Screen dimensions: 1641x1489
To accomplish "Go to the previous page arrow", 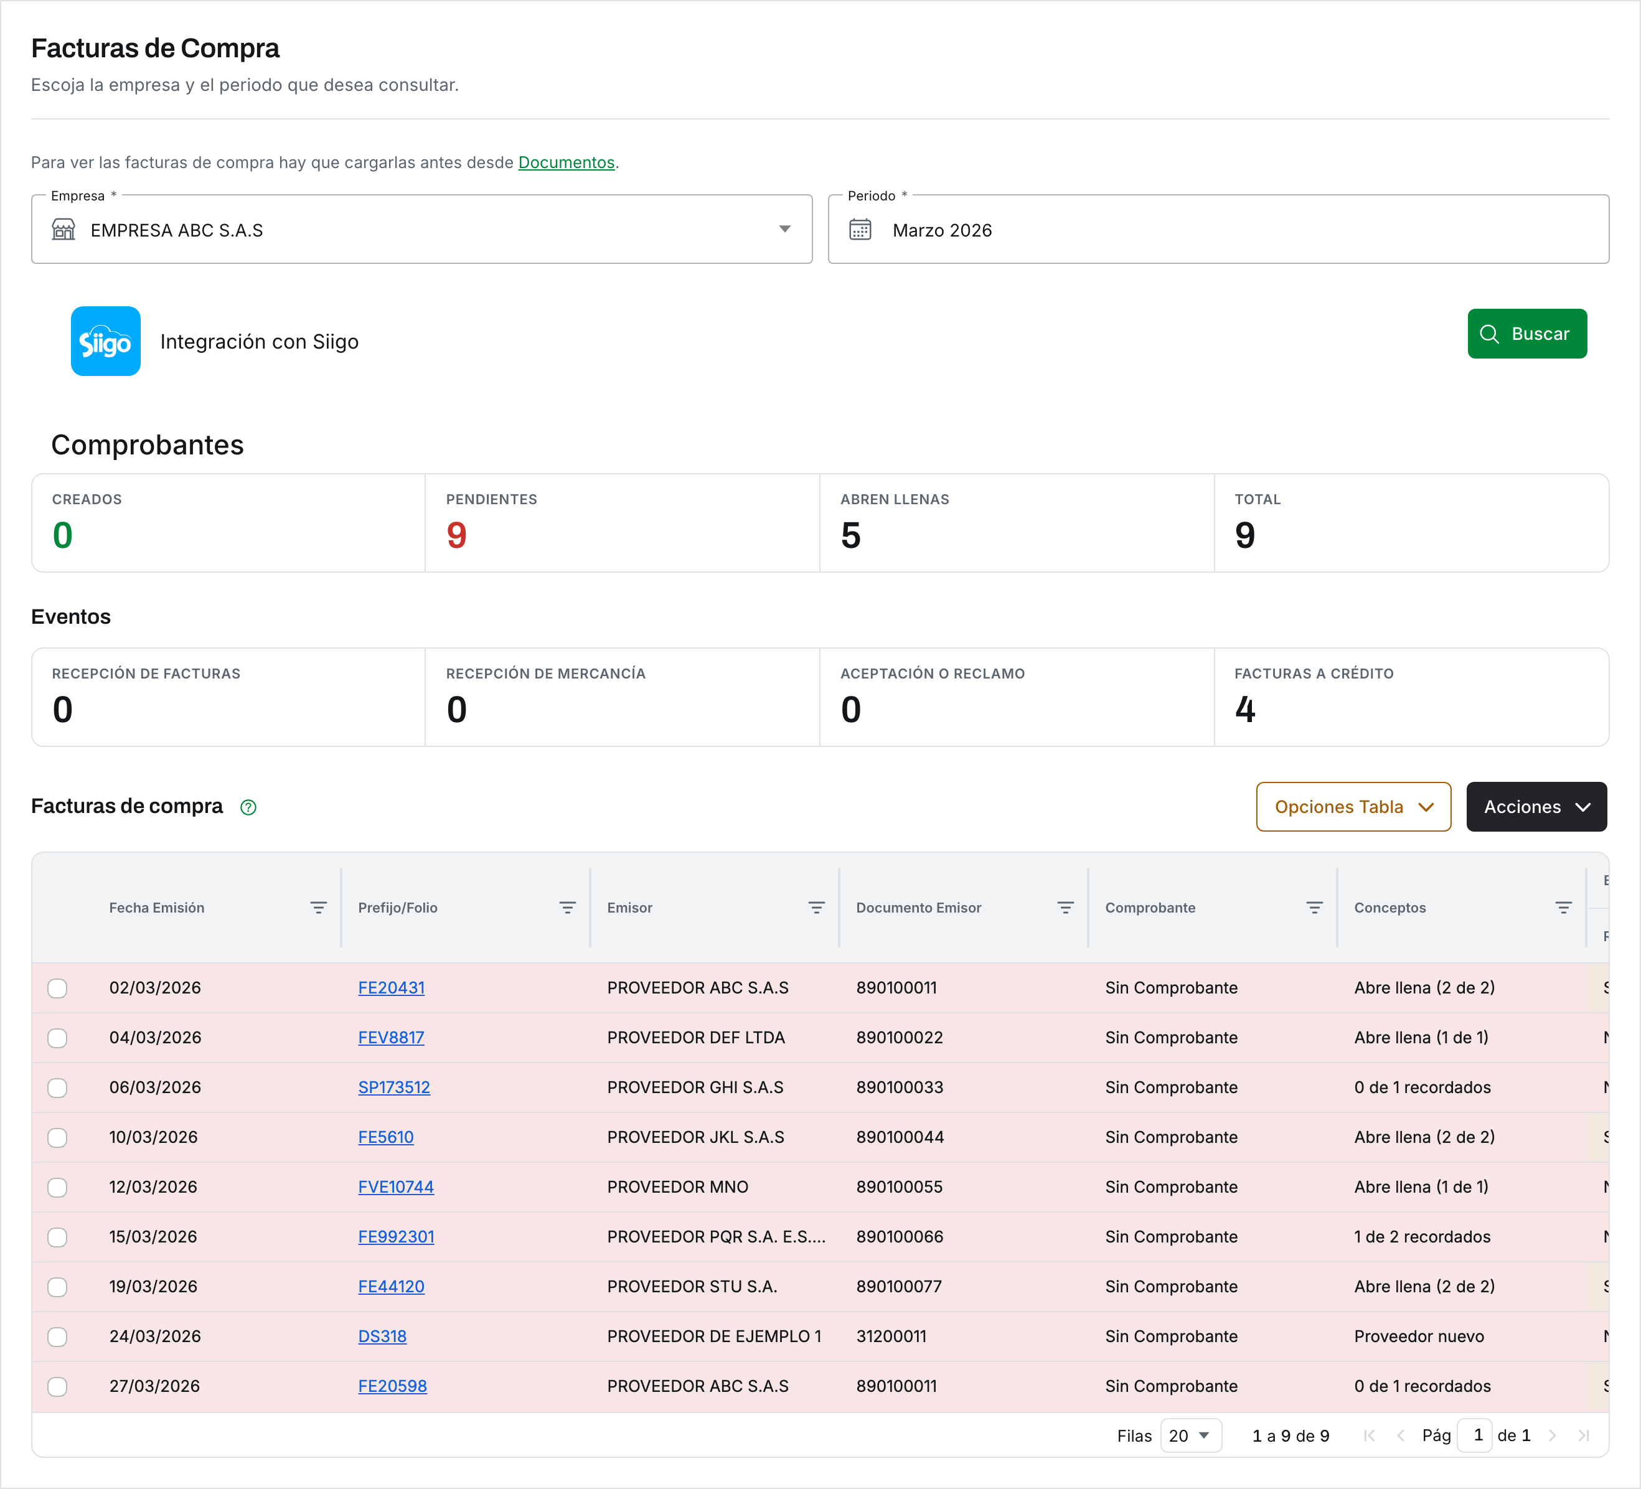I will 1400,1435.
